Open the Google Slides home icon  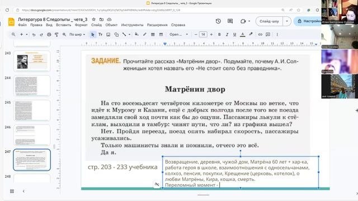(11, 22)
